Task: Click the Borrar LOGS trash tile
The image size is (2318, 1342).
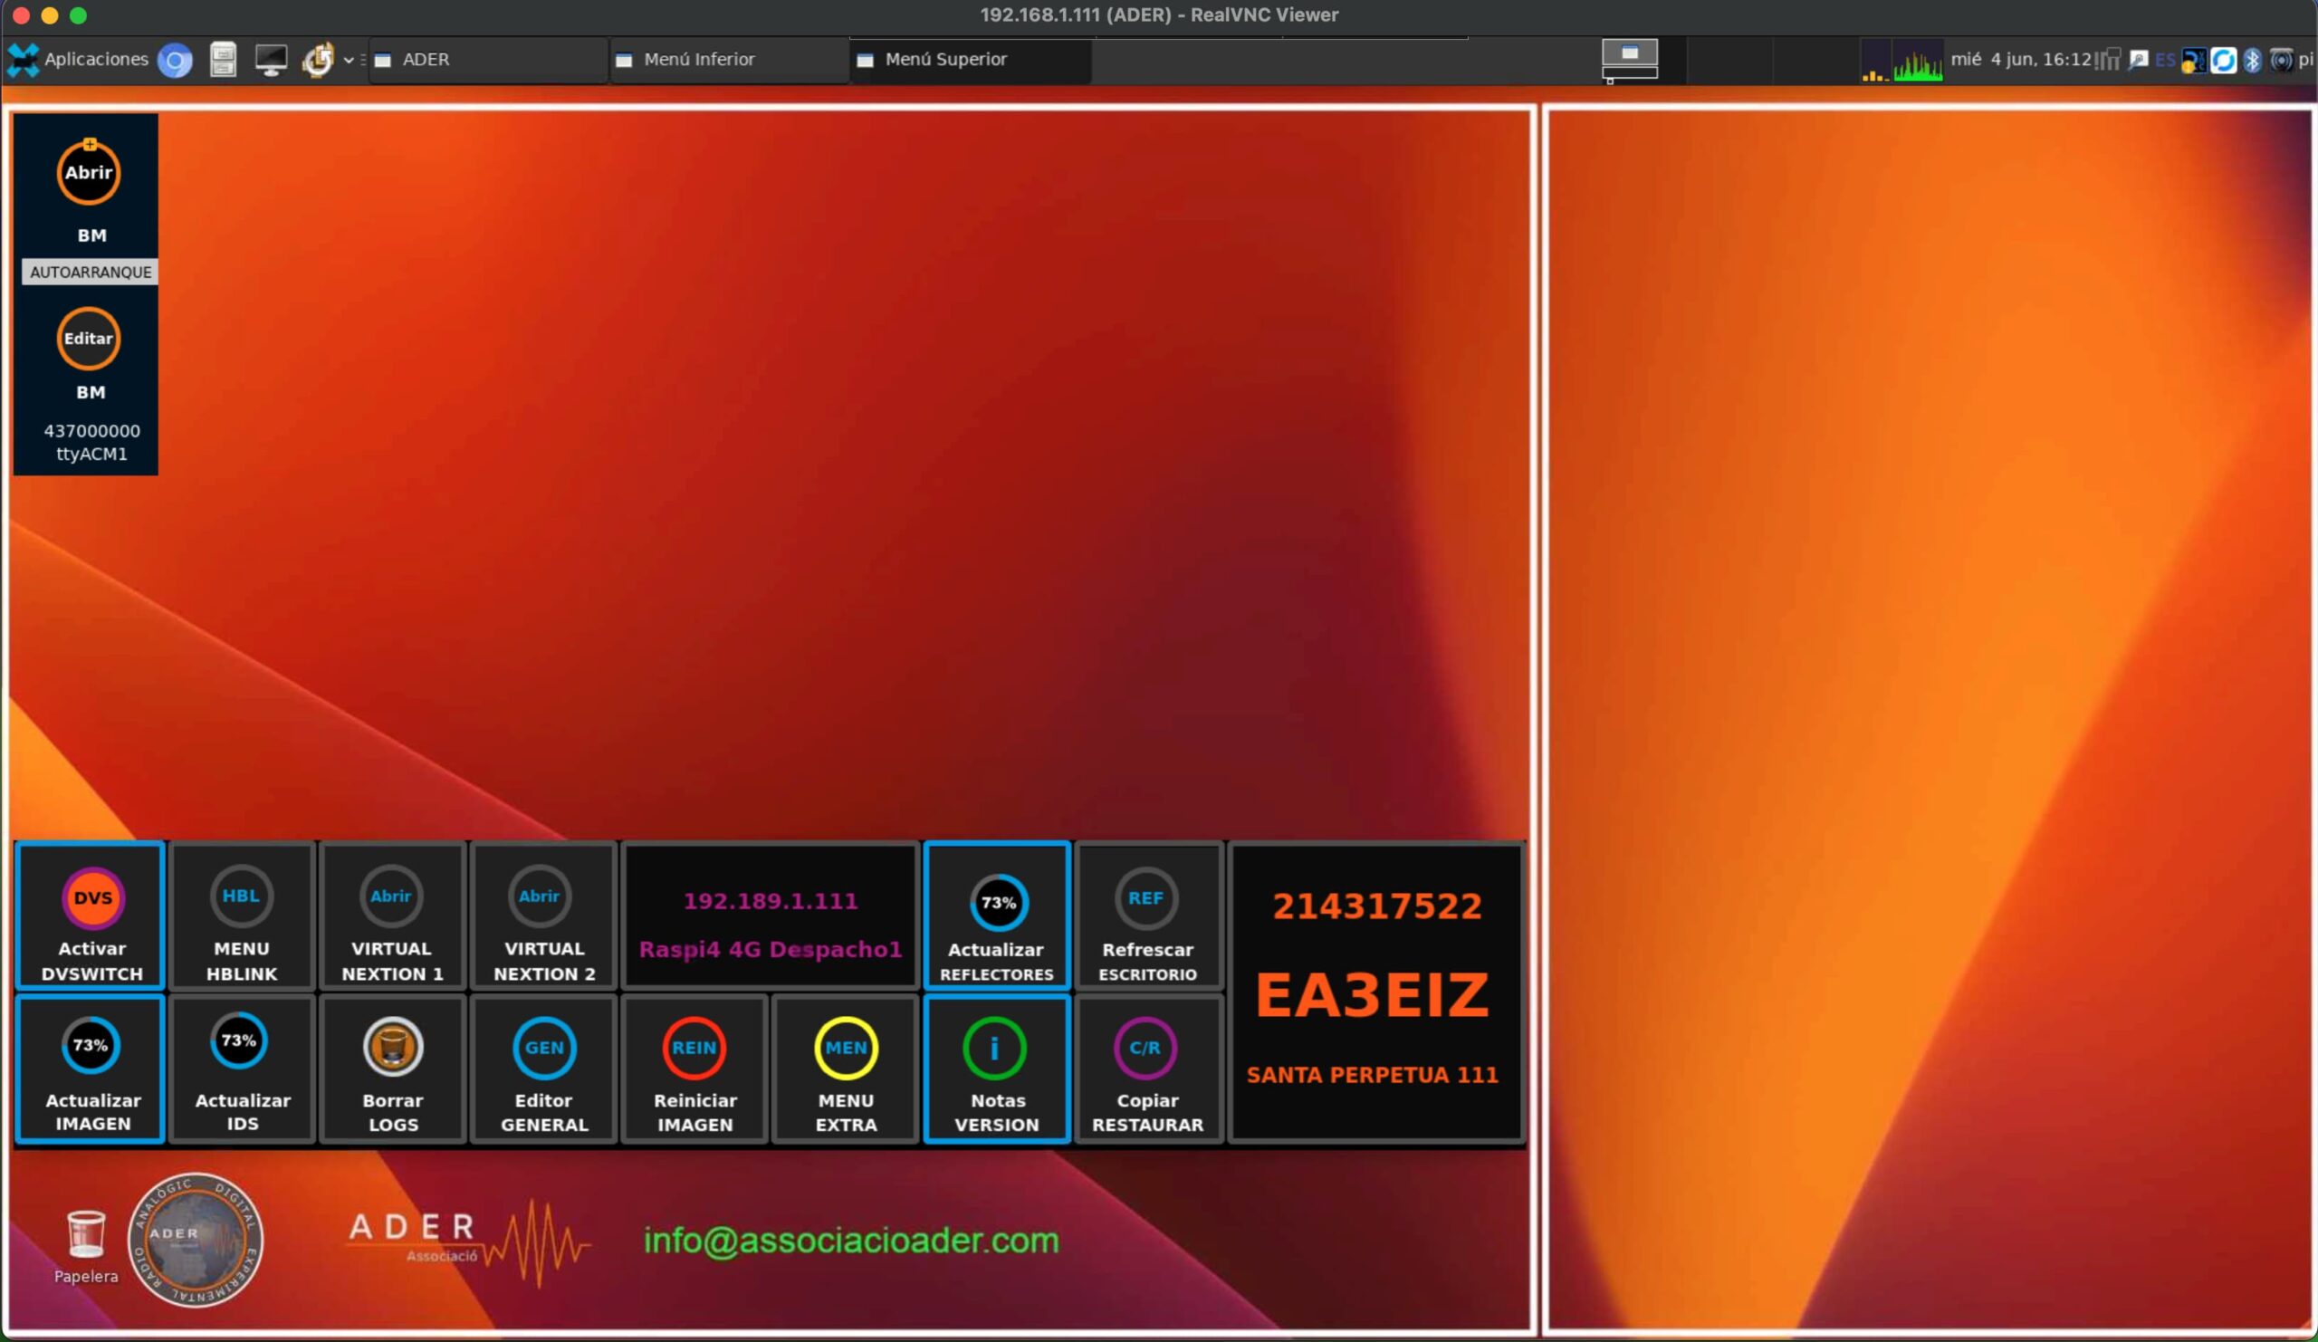Action: point(393,1068)
